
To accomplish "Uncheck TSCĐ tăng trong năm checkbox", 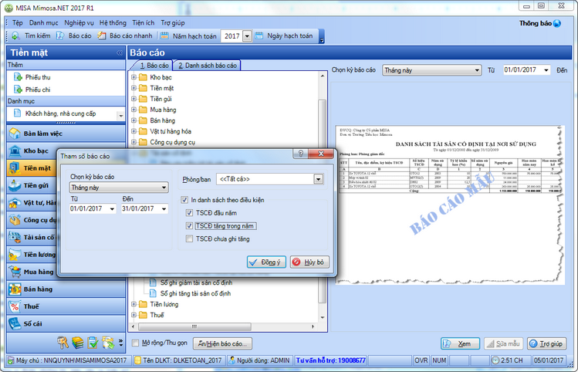I will click(189, 225).
